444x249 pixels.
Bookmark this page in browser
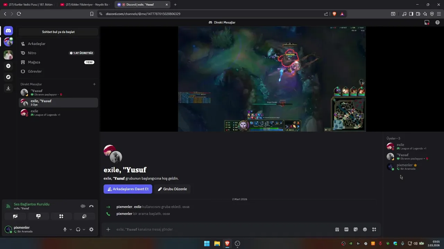pyautogui.click(x=92, y=14)
